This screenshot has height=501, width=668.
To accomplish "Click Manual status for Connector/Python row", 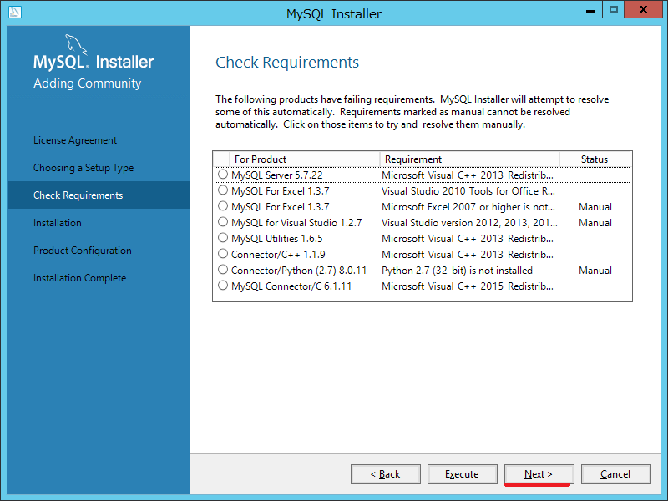I will [595, 271].
